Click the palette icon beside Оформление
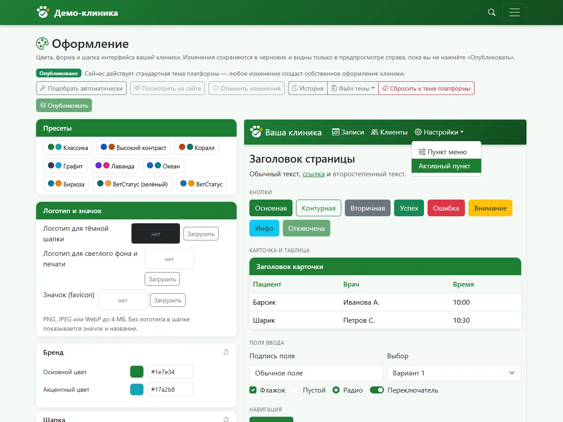Screen dimensions: 563x422 42,44
